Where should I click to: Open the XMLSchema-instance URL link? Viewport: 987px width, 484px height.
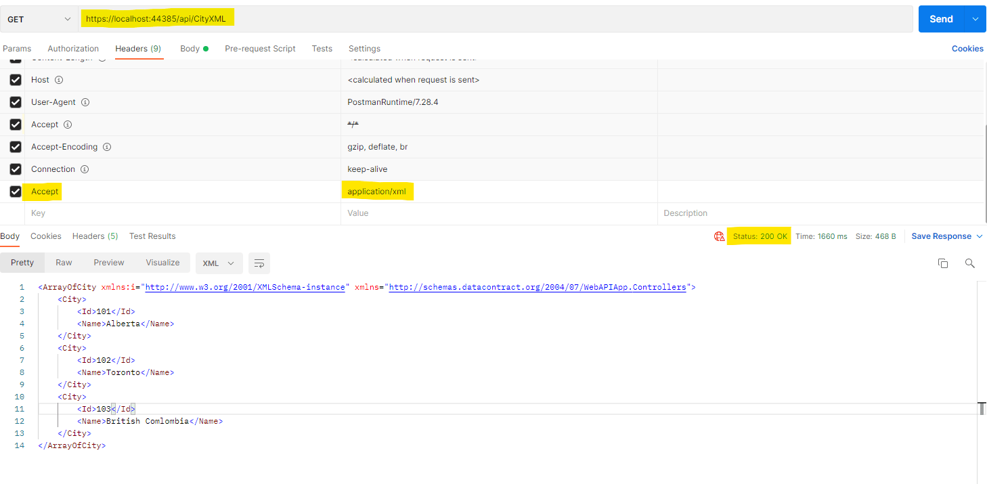point(245,287)
